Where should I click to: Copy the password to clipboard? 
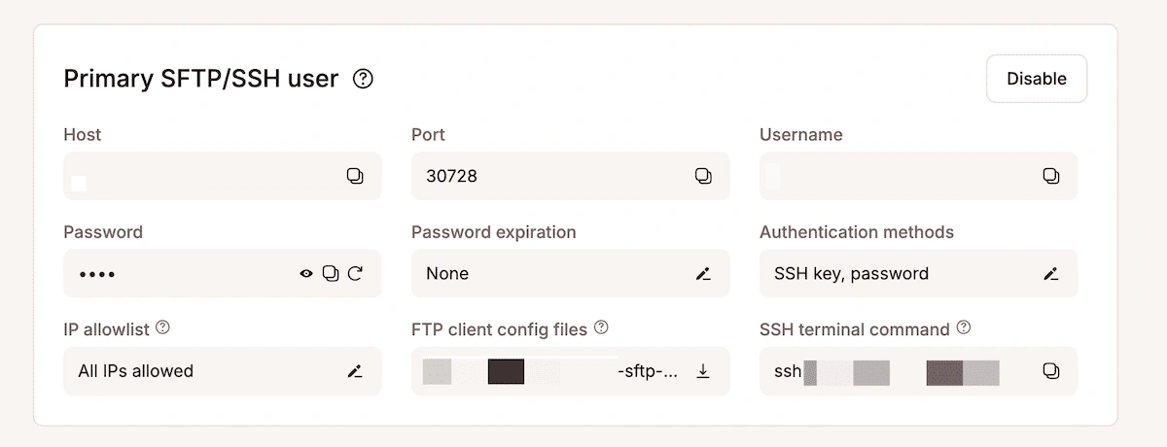(331, 273)
